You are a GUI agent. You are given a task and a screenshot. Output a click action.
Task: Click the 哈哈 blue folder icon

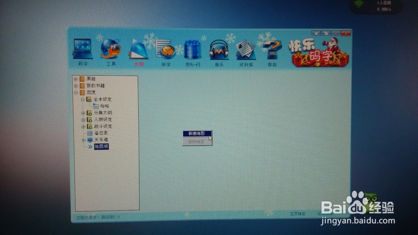(x=96, y=106)
